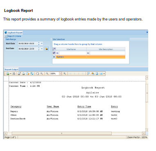Click vertical scrollbar down arrow
This screenshot has height=151, width=156.
click(147, 130)
